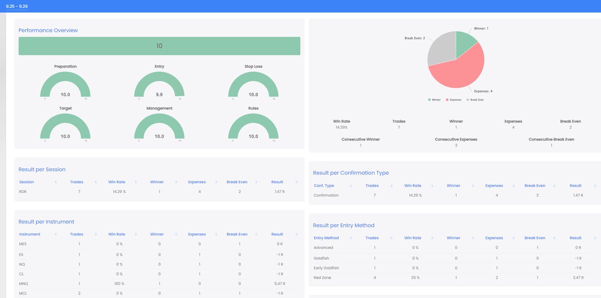601x298 pixels.
Task: Click the Management gauge
Action: (159, 126)
